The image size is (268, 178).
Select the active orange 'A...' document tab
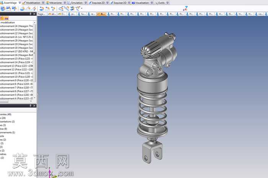[x=101, y=14]
